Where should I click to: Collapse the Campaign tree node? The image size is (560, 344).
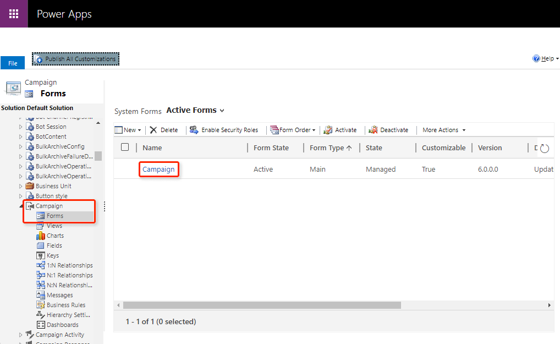coord(21,206)
